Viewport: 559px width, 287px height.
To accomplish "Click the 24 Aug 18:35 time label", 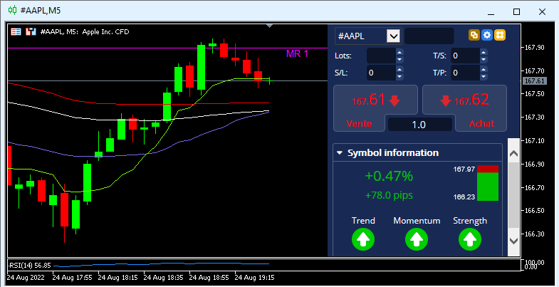I will 163,277.
